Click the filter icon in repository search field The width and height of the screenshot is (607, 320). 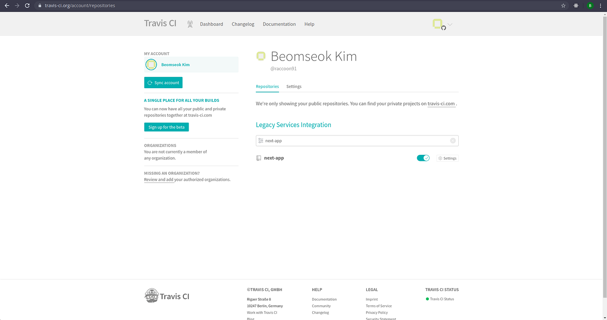261,141
